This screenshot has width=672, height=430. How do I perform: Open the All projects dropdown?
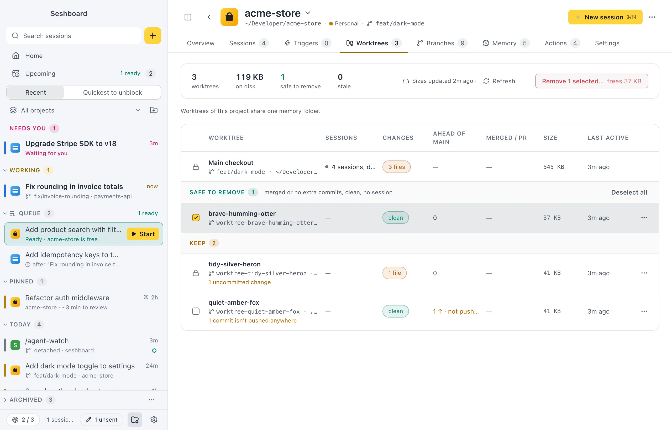click(x=75, y=110)
